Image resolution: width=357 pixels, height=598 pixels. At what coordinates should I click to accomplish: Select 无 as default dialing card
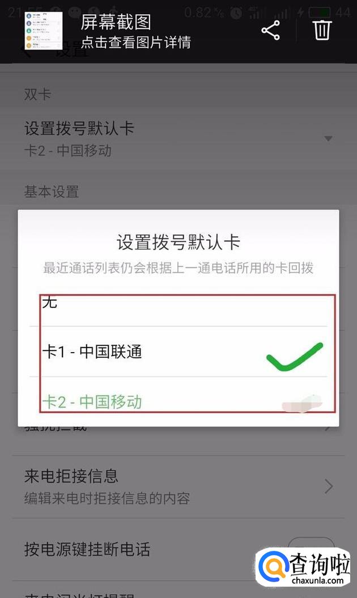pyautogui.click(x=178, y=305)
